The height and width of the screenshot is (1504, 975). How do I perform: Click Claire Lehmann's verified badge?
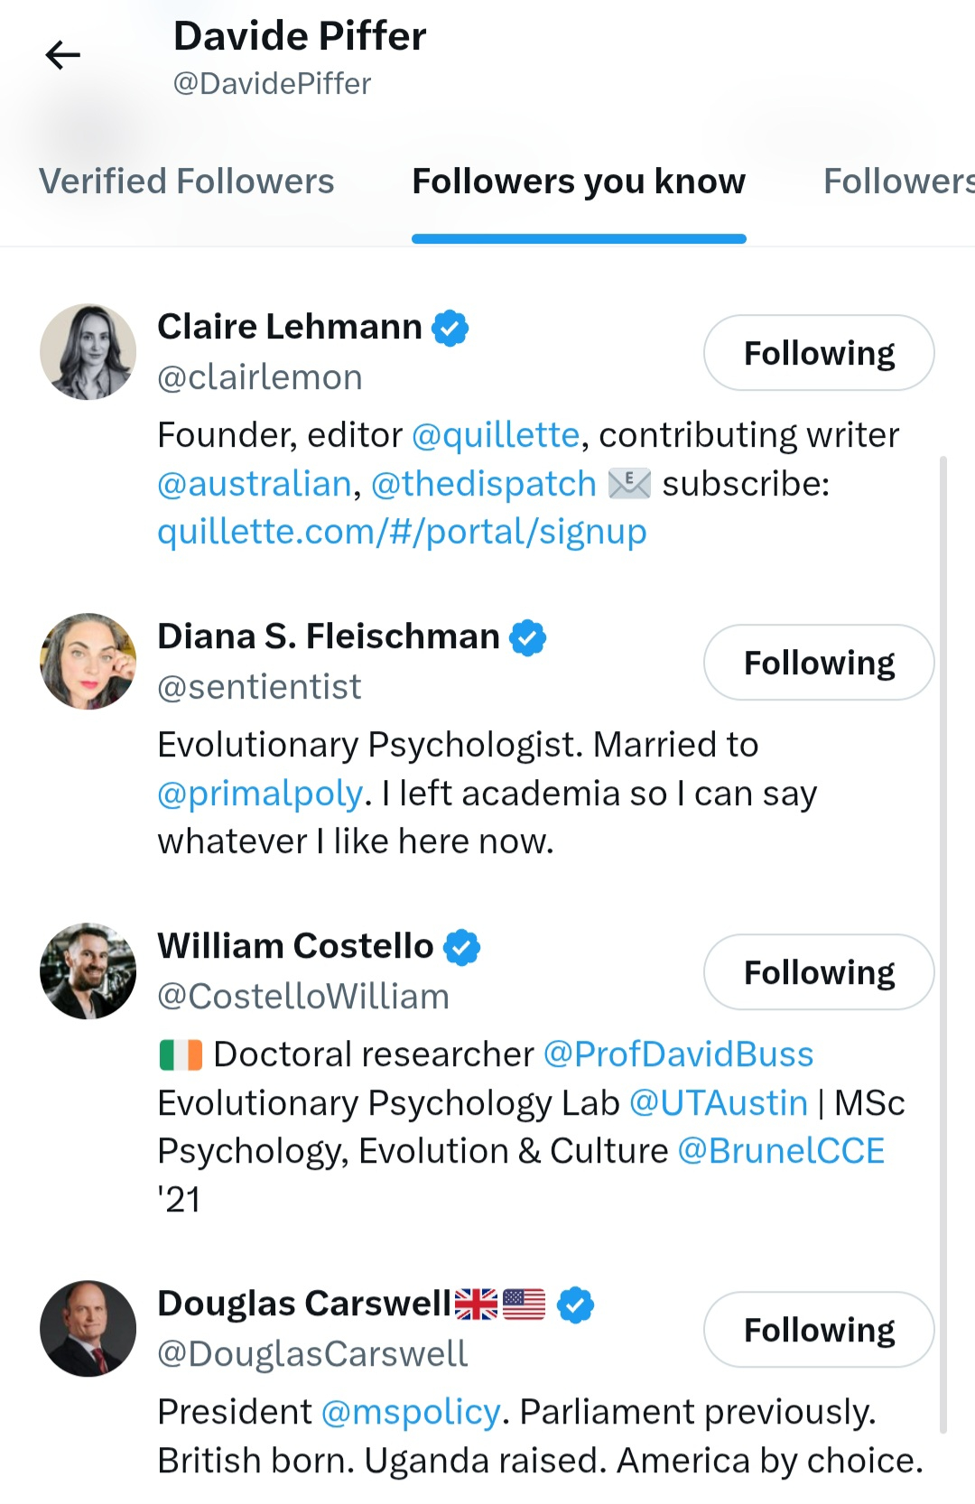point(450,328)
